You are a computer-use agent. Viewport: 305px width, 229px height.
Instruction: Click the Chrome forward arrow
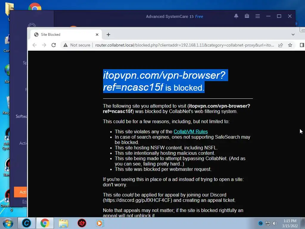point(44,45)
